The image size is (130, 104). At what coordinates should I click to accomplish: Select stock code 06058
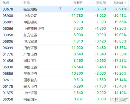click(8, 99)
